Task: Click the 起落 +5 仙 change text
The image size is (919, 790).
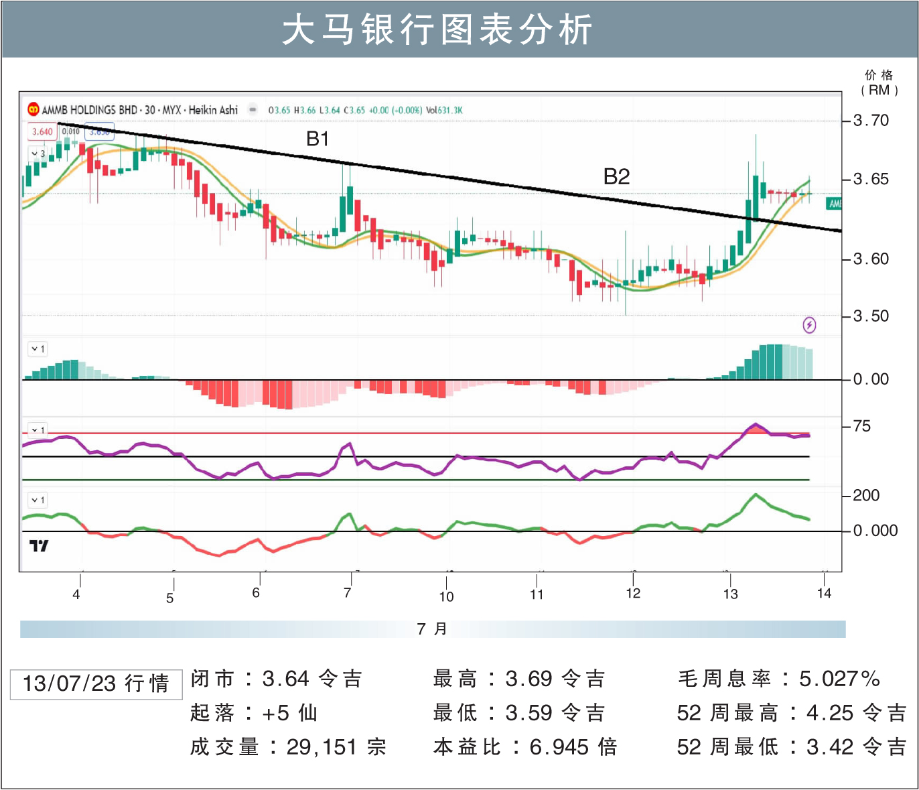Action: pyautogui.click(x=254, y=713)
